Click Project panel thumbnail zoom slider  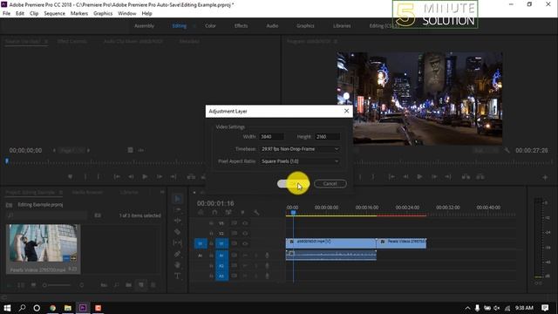point(57,285)
